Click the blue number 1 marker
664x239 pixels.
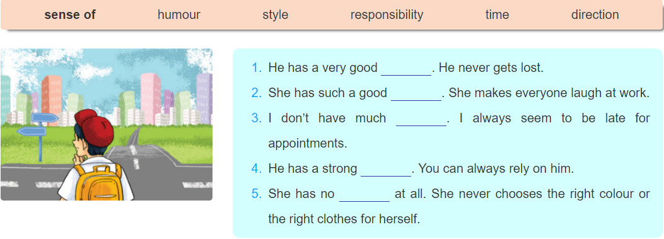point(256,68)
